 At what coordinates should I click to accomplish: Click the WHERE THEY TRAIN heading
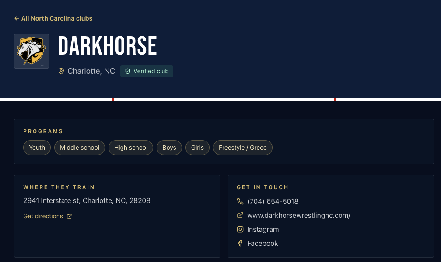point(59,187)
